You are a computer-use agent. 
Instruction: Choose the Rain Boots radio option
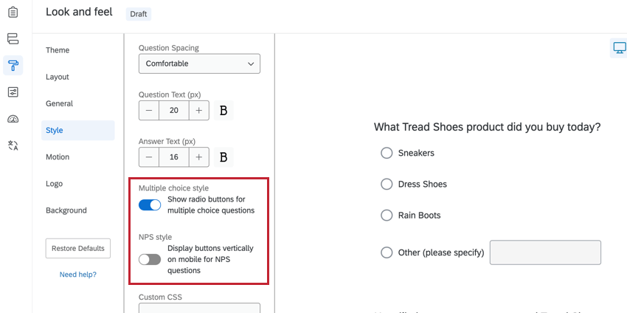pos(387,216)
